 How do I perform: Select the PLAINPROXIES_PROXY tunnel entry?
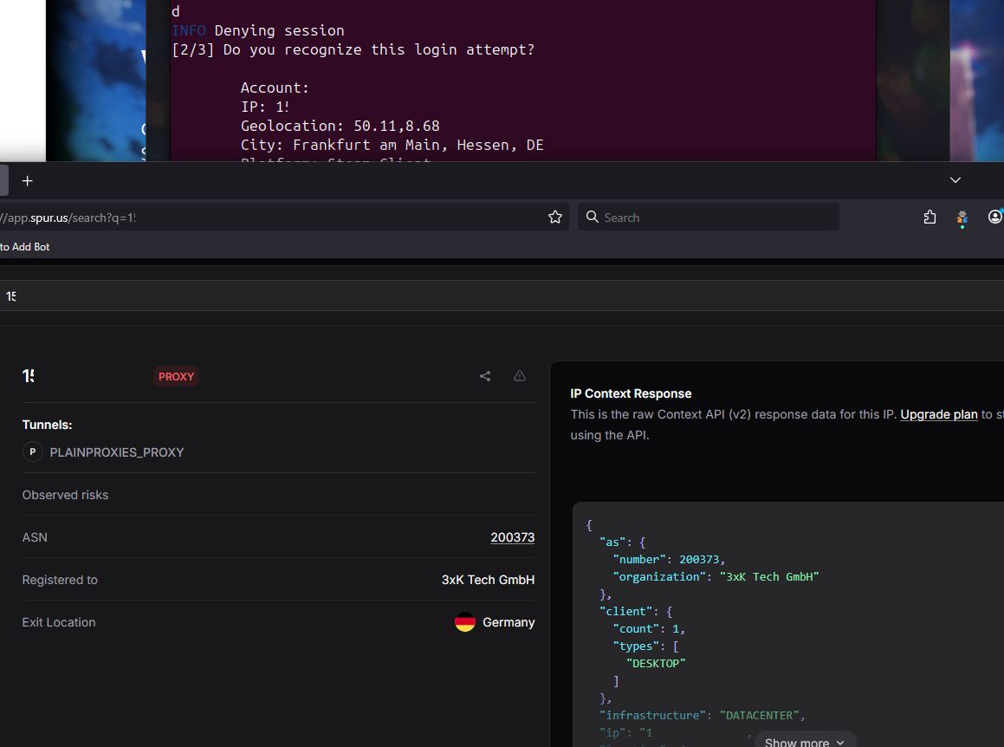point(117,452)
